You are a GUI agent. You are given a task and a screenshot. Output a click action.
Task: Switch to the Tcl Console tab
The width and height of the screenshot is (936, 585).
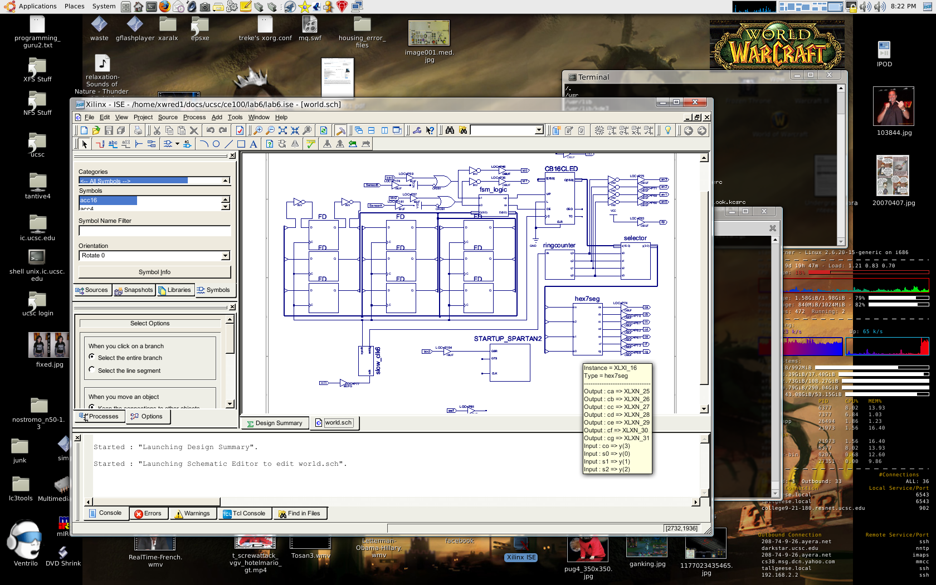244,514
